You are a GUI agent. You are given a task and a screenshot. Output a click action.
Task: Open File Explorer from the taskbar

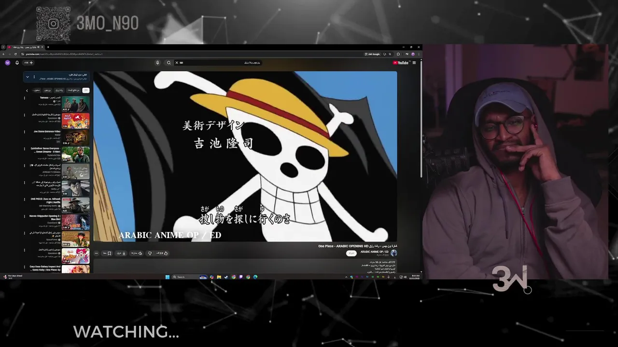219,277
